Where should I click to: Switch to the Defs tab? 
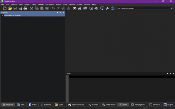[21, 104]
